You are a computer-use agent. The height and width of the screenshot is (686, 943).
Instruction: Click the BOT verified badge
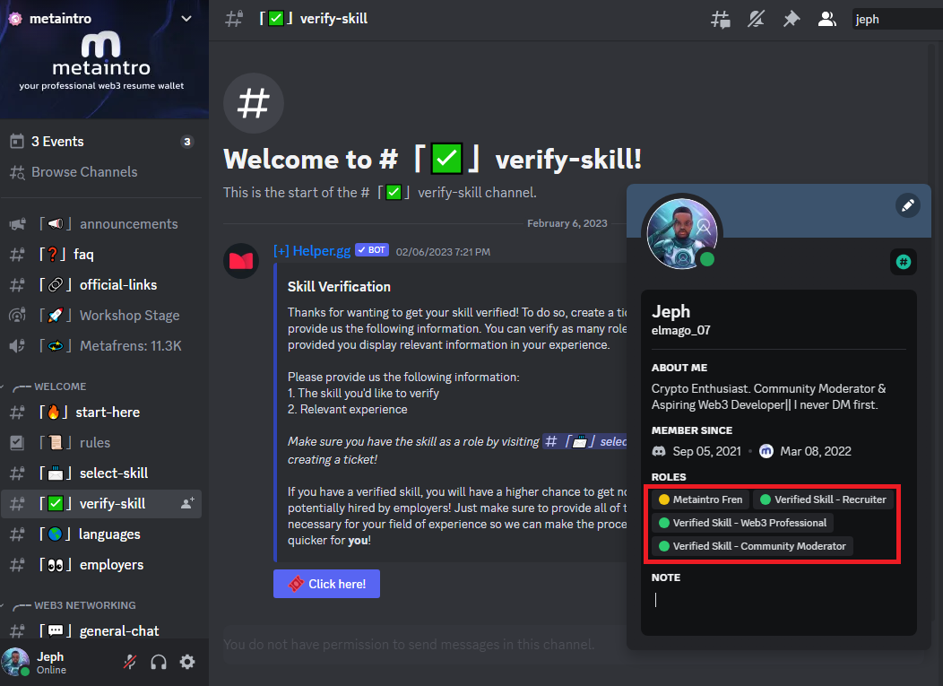(372, 249)
